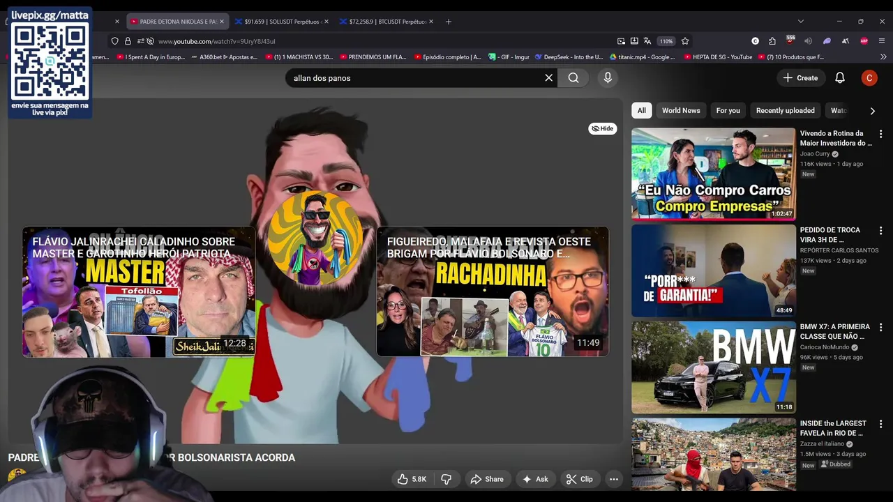Share the video

[487, 479]
